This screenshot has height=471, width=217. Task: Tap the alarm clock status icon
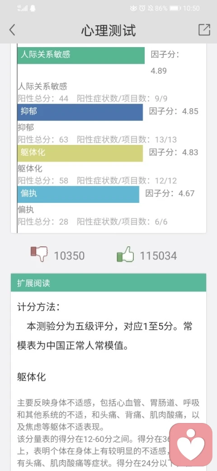click(142, 9)
